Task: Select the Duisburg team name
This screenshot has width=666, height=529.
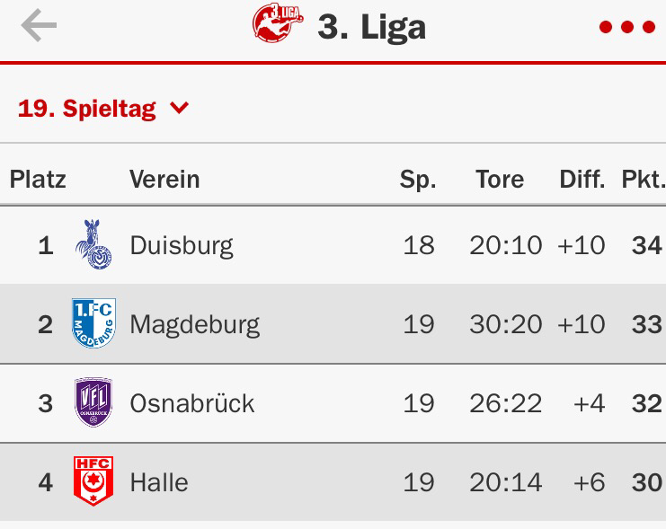Action: (x=182, y=246)
